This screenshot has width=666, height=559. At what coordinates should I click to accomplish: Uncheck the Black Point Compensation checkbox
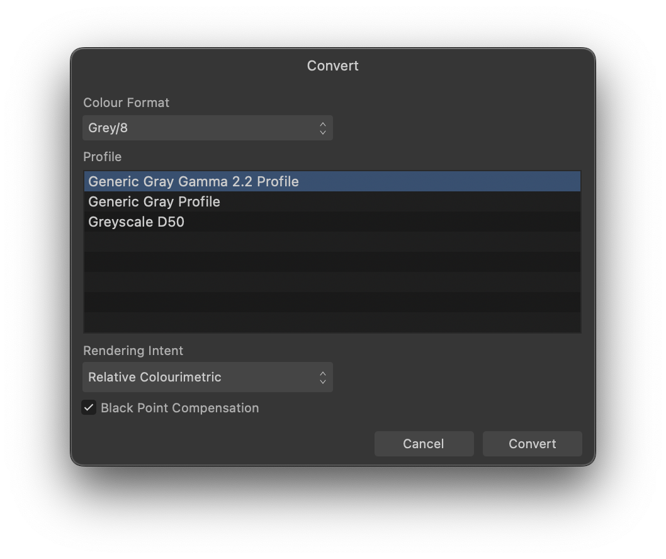[89, 408]
